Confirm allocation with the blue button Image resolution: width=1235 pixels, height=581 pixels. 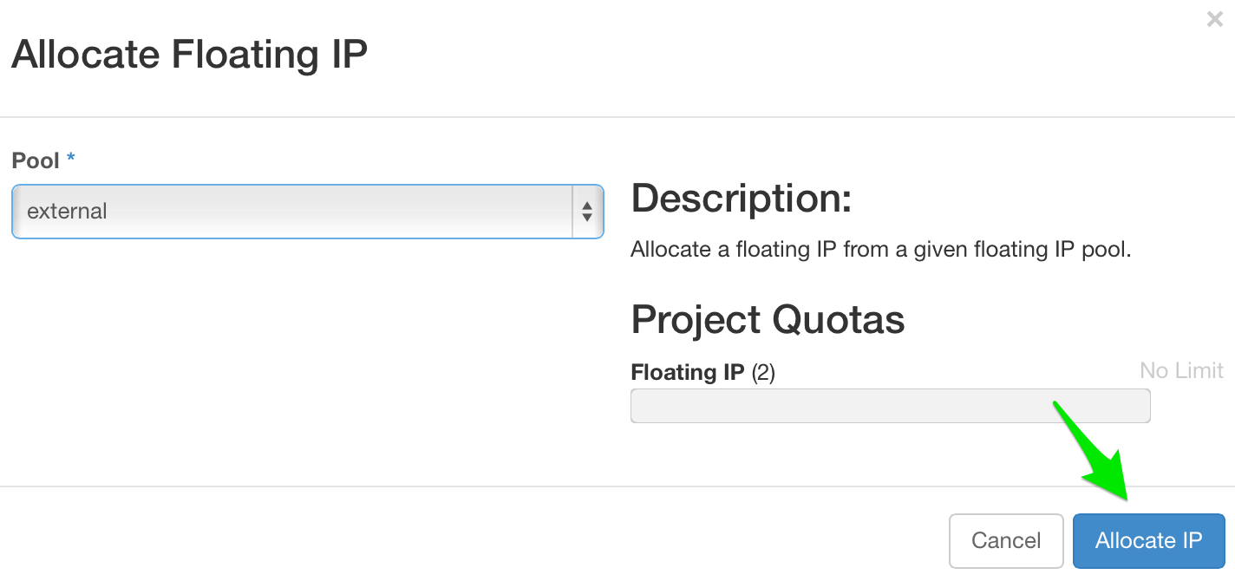click(1148, 540)
